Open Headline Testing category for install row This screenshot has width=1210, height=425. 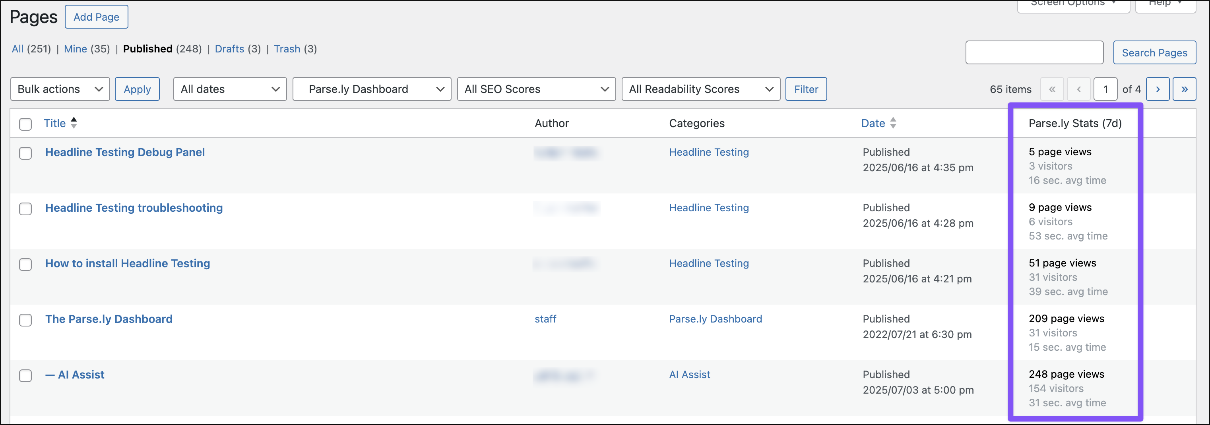(709, 263)
